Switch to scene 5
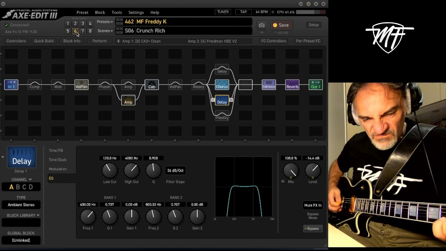Viewport: 446px width, 251px height. 68,31
